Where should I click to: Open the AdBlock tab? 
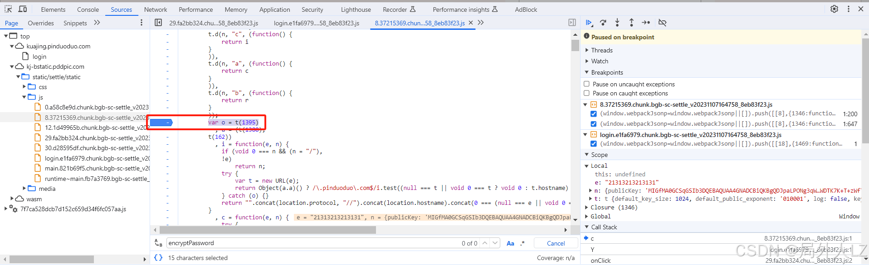(526, 9)
